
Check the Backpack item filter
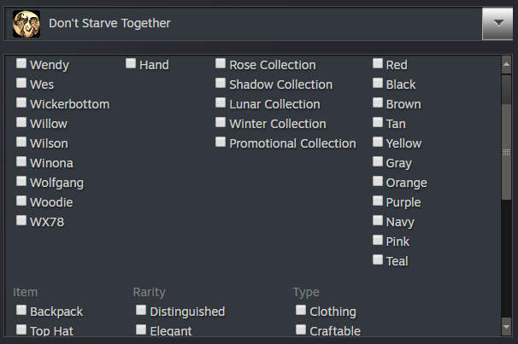click(x=22, y=311)
